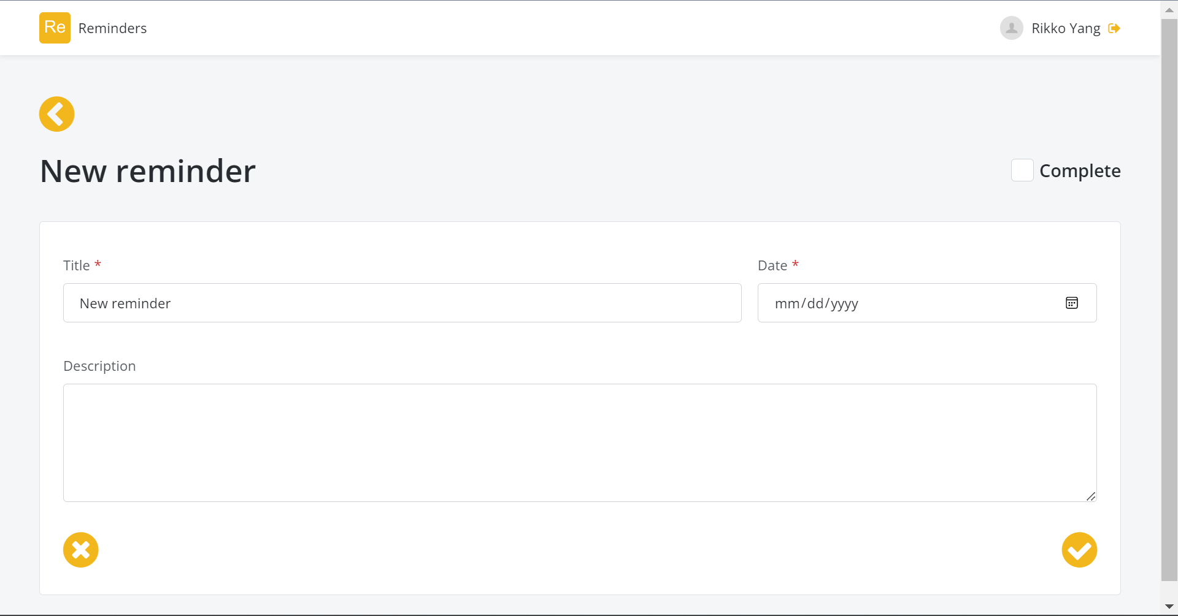Select the month segment of Date field
The image size is (1178, 616).
pyautogui.click(x=787, y=303)
